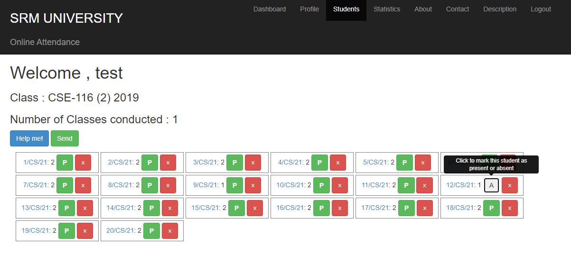Open student link 16/CS/21
The height and width of the screenshot is (264, 571).
point(291,208)
